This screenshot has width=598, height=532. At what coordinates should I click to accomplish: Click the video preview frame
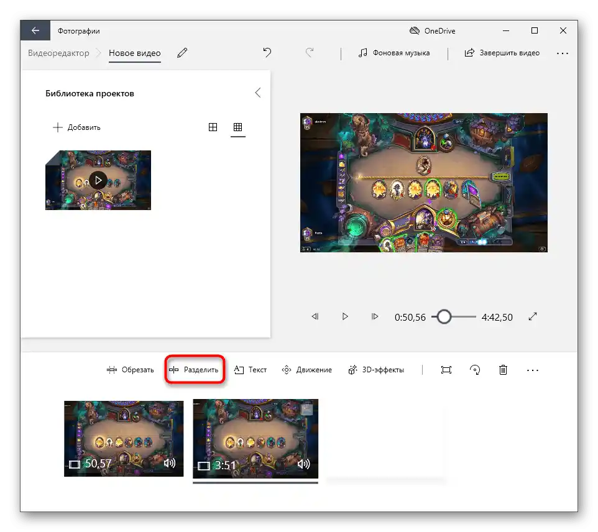pos(424,183)
